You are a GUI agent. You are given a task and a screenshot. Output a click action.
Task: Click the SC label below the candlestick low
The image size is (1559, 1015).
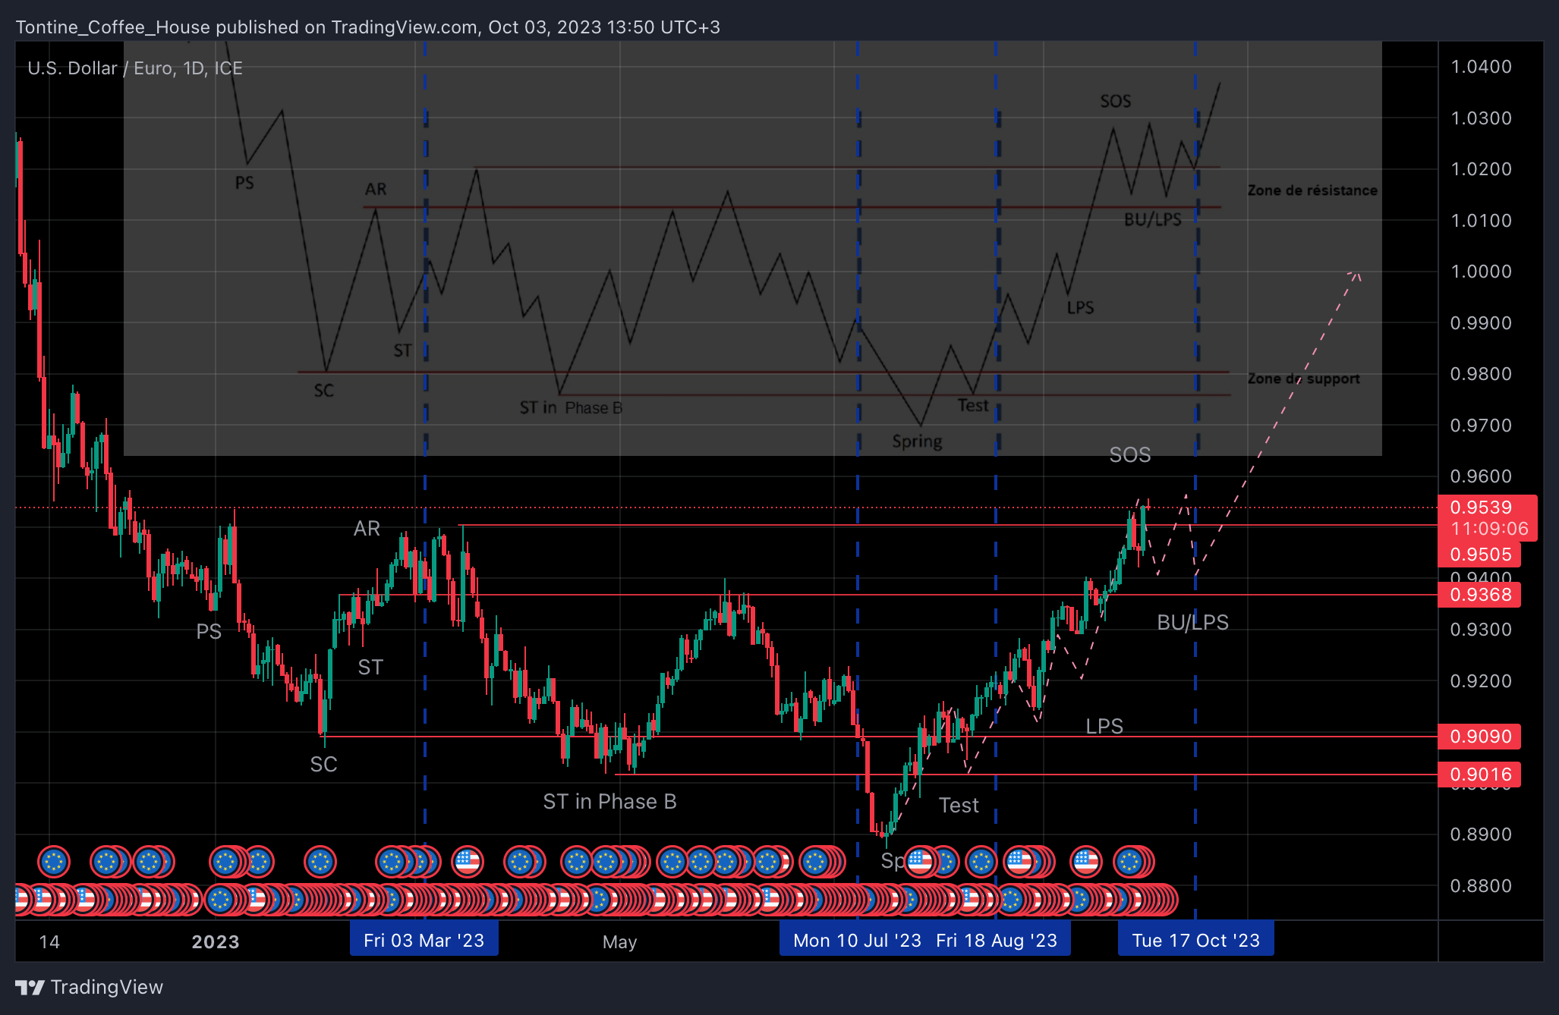tap(323, 764)
